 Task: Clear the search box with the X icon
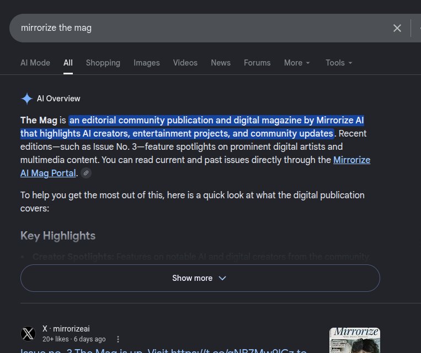click(397, 28)
